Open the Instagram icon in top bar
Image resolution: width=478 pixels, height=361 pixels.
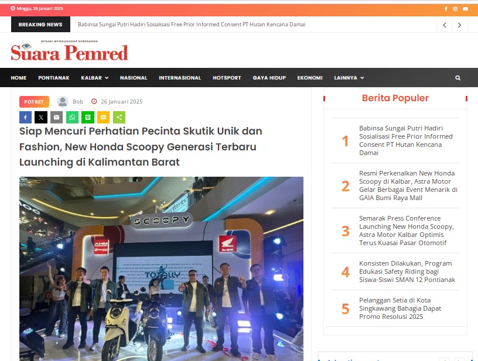[x=455, y=9]
